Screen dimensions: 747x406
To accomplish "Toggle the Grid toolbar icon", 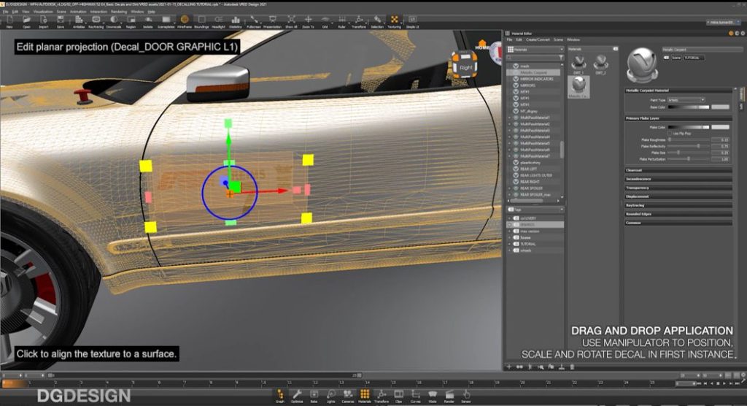I will (325, 21).
